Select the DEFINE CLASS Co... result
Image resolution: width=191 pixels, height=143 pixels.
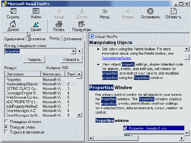tap(41, 88)
